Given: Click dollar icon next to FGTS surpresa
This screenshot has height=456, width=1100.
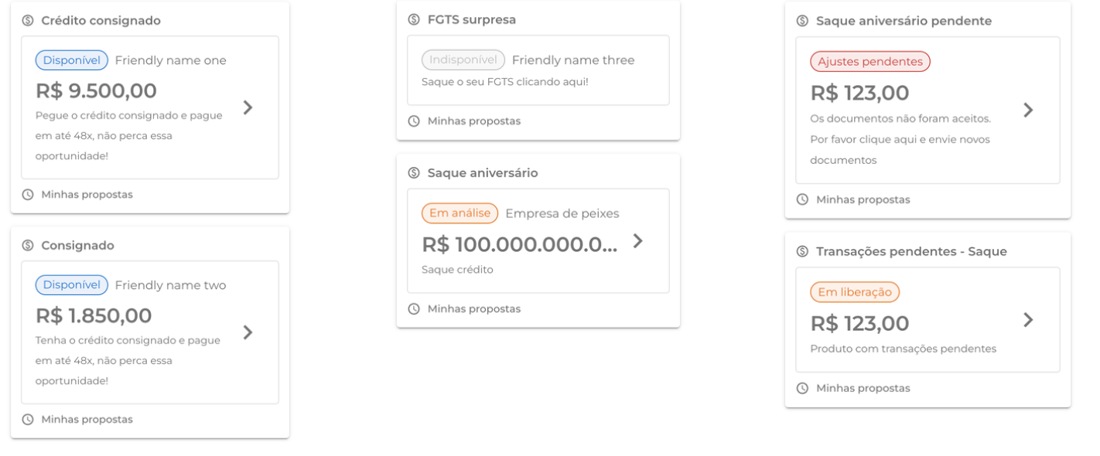Looking at the screenshot, I should 415,19.
